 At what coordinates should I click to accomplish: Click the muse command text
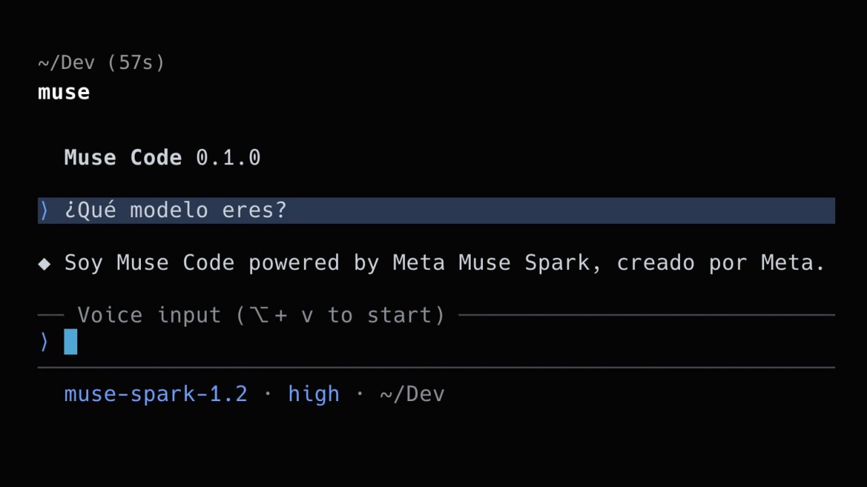[64, 93]
